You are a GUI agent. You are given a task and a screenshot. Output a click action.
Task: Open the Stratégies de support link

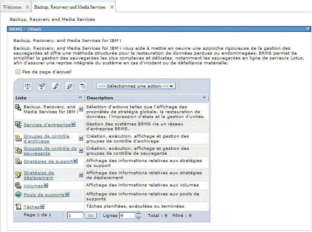[x=48, y=162]
